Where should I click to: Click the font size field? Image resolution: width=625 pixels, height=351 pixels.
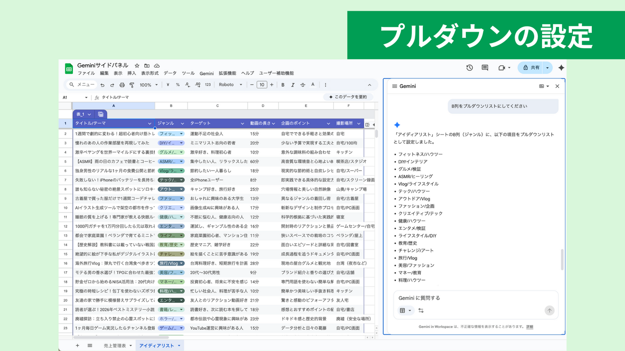(x=262, y=85)
